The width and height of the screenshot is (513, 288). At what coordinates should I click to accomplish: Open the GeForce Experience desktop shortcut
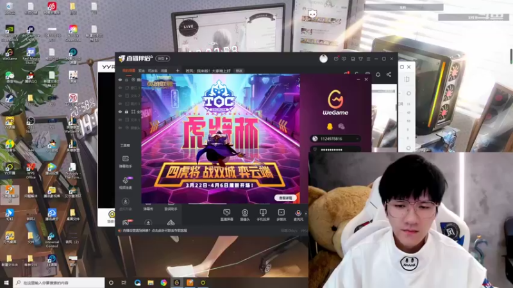(x=10, y=33)
